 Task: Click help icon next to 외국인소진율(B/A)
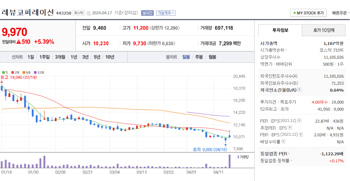299,90
